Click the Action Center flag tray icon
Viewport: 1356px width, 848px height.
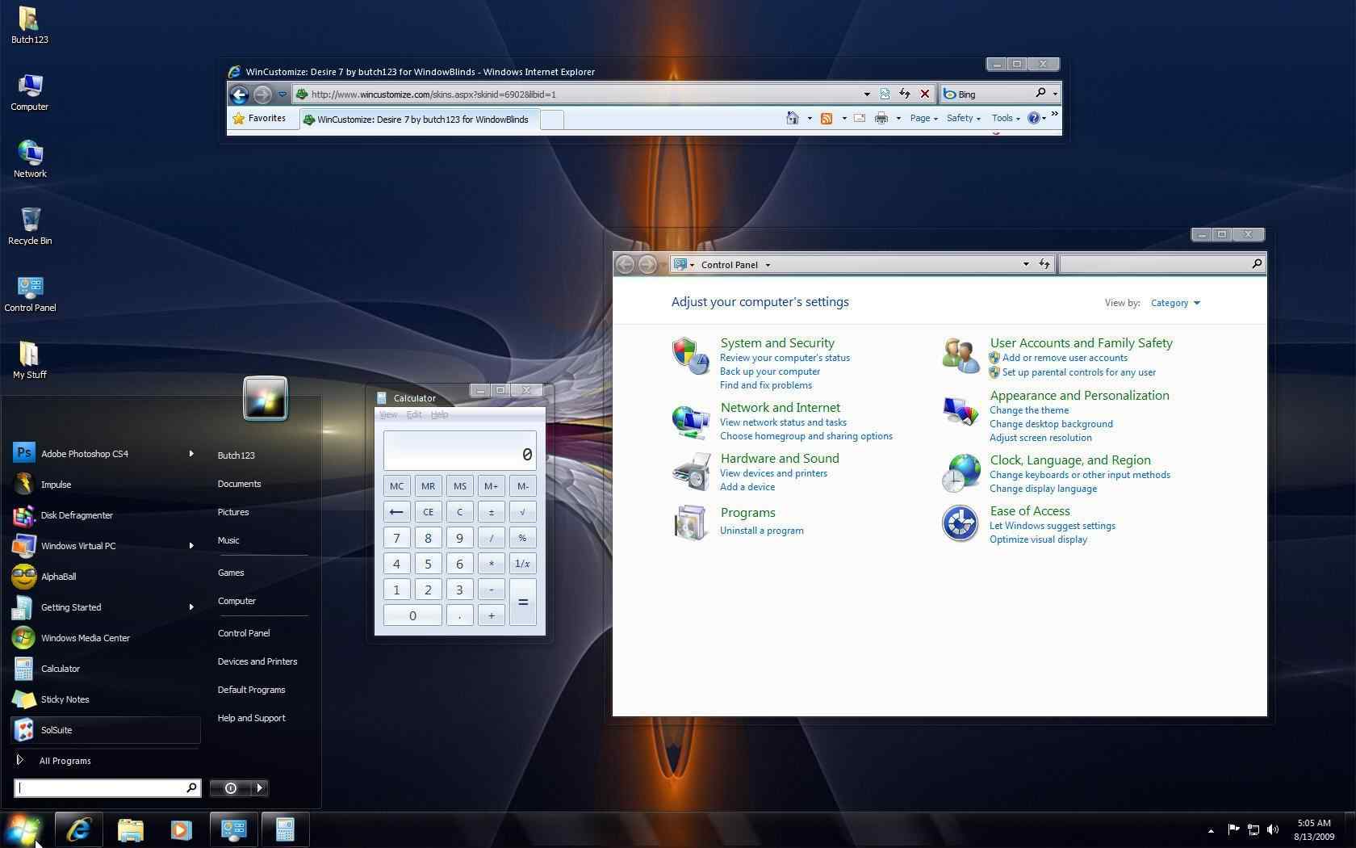[x=1233, y=829]
